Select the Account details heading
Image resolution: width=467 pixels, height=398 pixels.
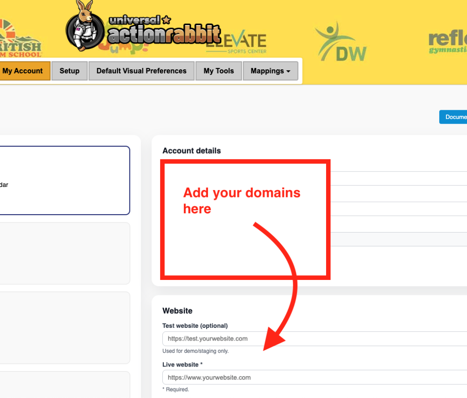(192, 151)
